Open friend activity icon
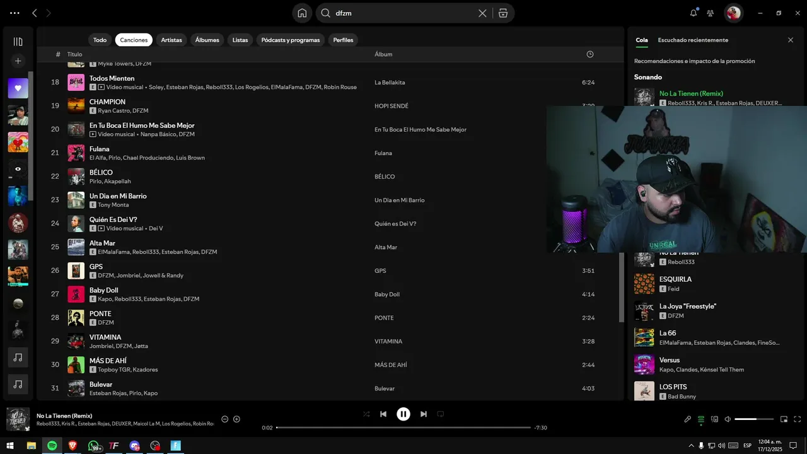 point(711,13)
